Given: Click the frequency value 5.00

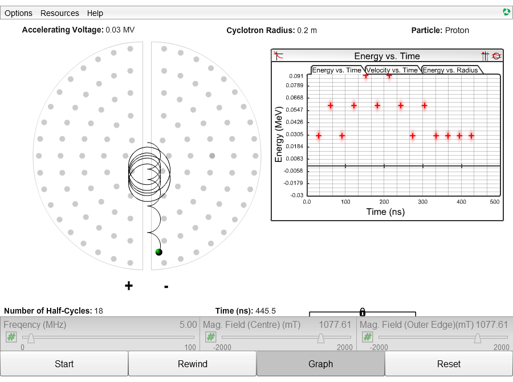Looking at the screenshot, I should point(188,324).
